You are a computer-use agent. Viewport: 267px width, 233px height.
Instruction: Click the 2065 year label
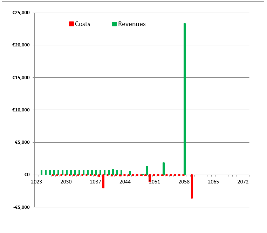point(213,182)
